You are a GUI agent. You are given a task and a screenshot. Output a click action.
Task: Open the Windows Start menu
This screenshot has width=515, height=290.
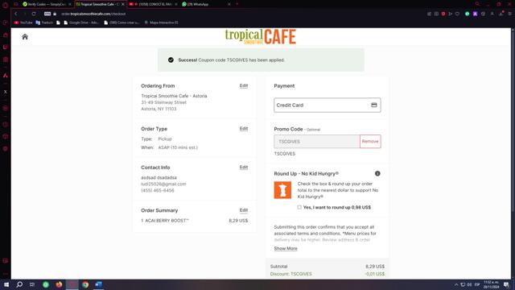pos(6,284)
